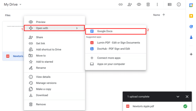Image resolution: width=196 pixels, height=111 pixels.
Task: Click the trash Remove icon in toolbar
Action: tap(148, 5)
